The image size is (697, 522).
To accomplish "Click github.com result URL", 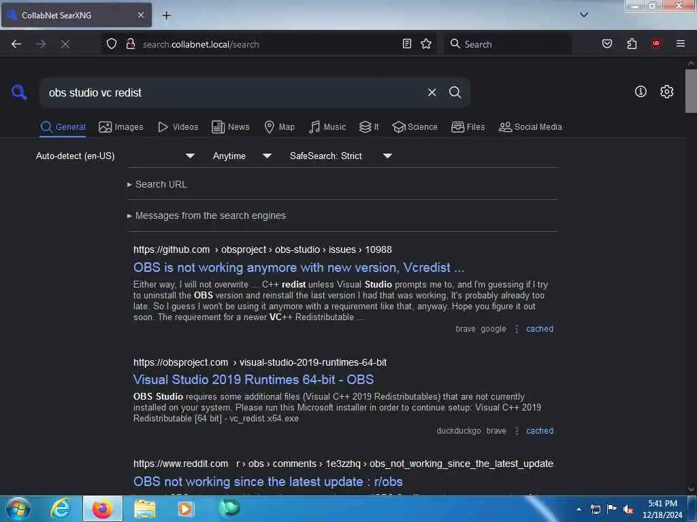I will pos(262,249).
